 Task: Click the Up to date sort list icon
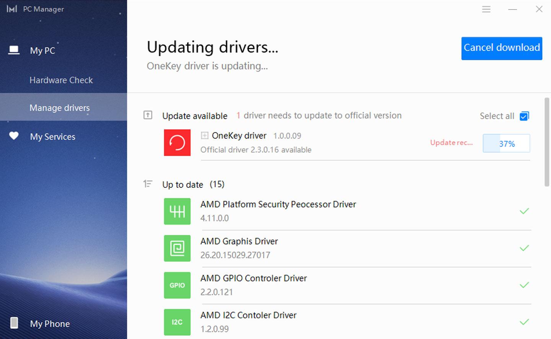148,184
